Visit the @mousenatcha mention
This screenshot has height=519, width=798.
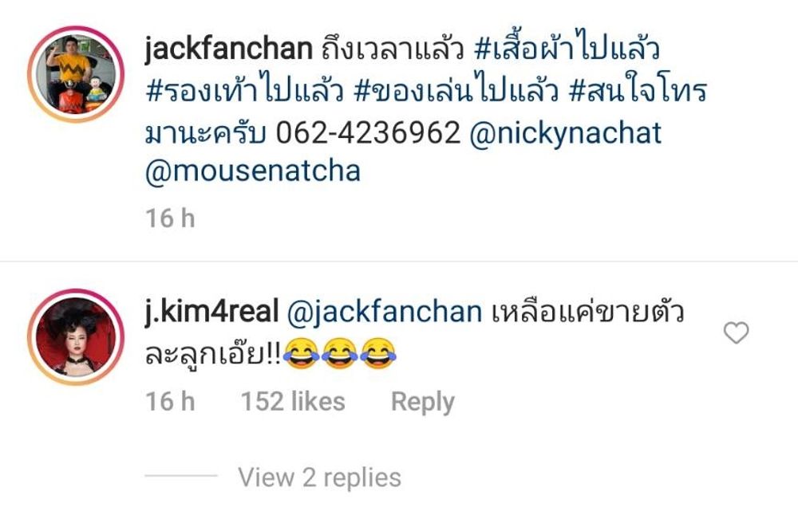[253, 171]
